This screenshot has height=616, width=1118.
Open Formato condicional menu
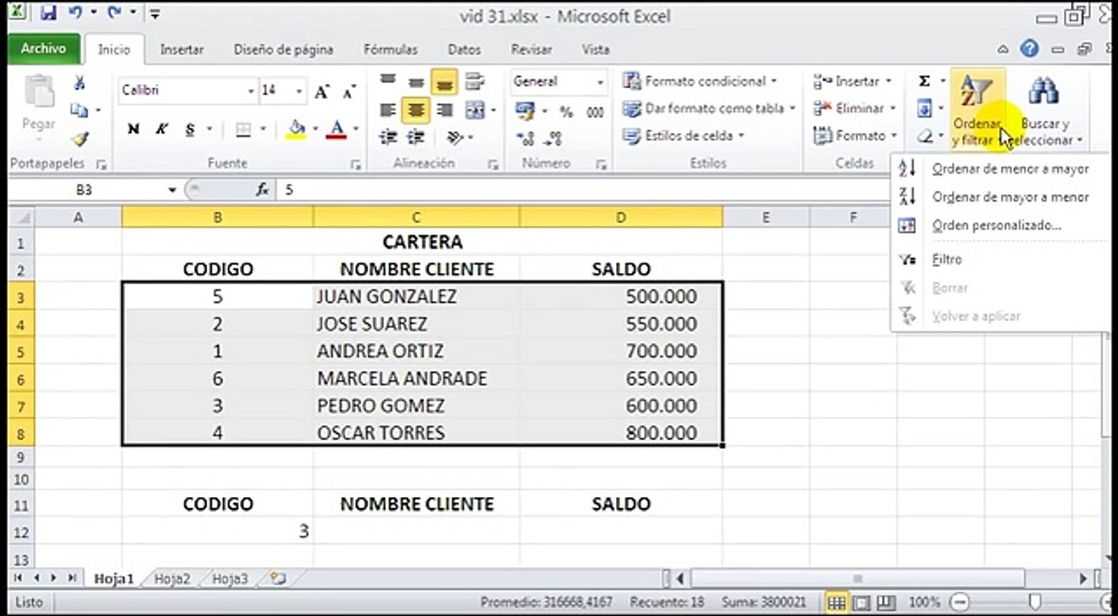click(x=700, y=81)
